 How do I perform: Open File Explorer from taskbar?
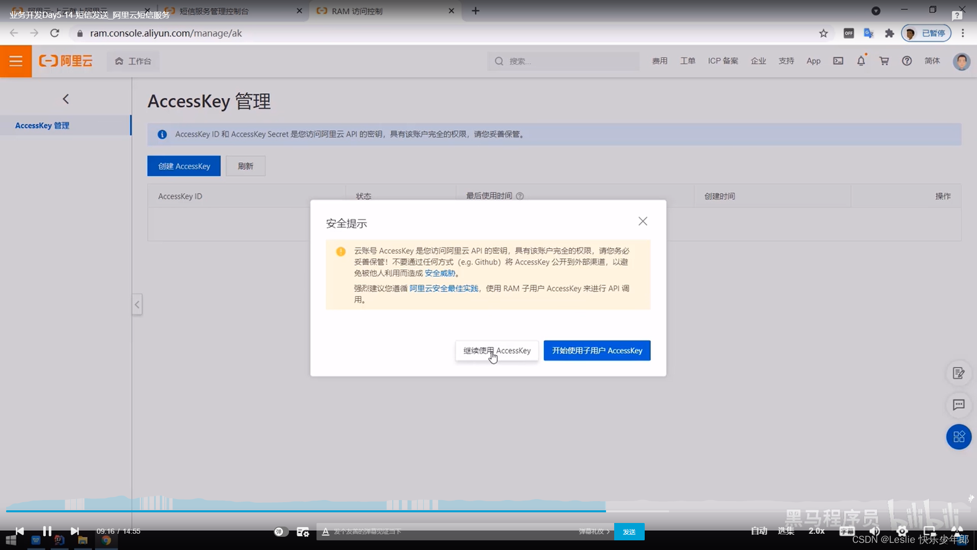82,540
